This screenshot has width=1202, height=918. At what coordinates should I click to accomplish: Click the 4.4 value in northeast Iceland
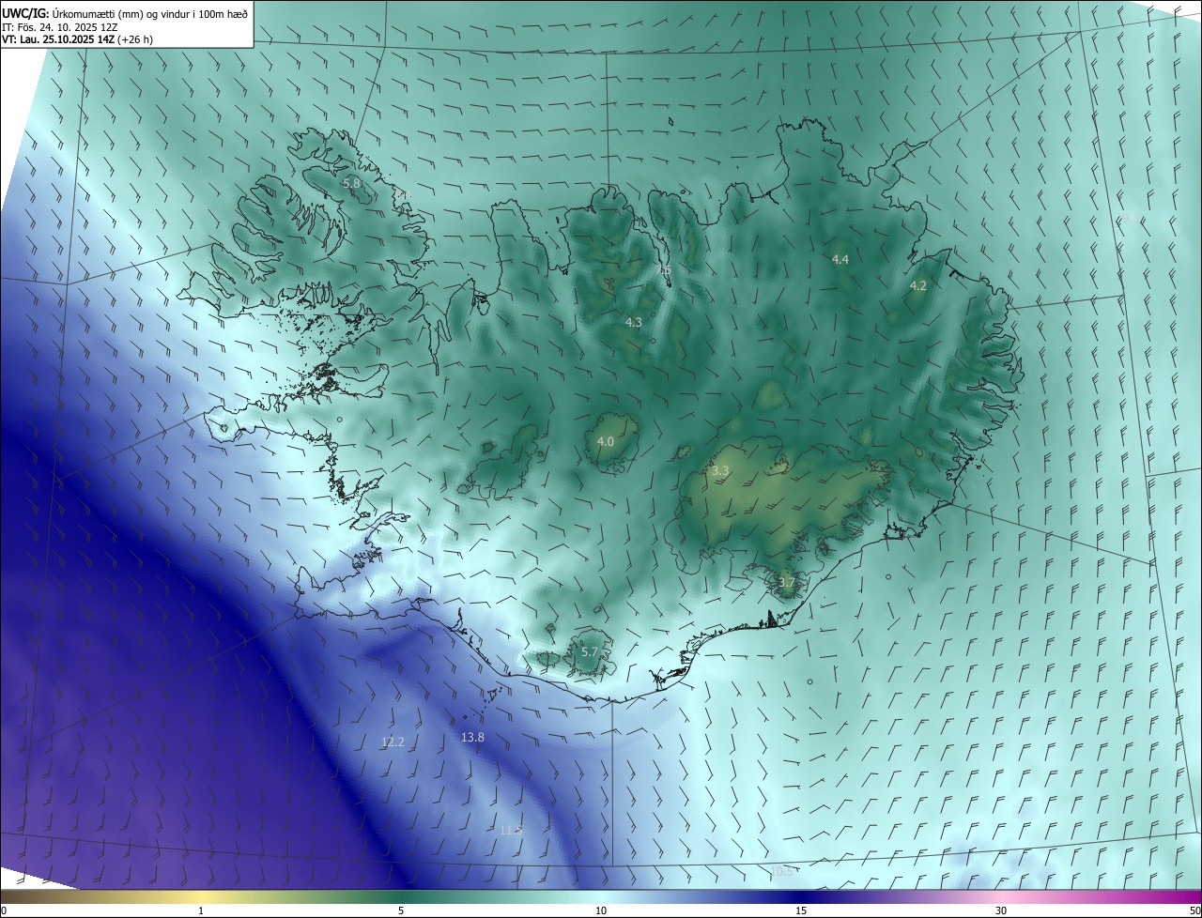click(x=840, y=259)
